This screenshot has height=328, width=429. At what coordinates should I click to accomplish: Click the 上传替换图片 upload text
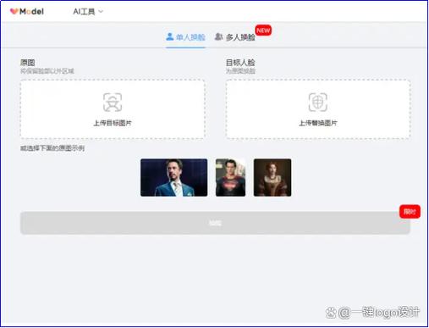click(318, 123)
